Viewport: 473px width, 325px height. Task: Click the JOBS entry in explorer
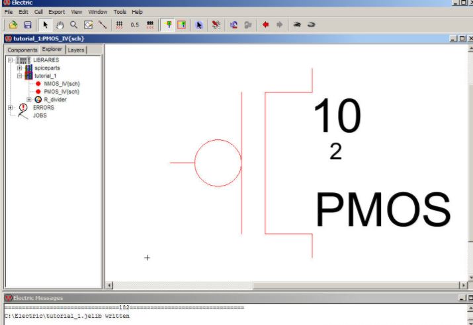40,115
